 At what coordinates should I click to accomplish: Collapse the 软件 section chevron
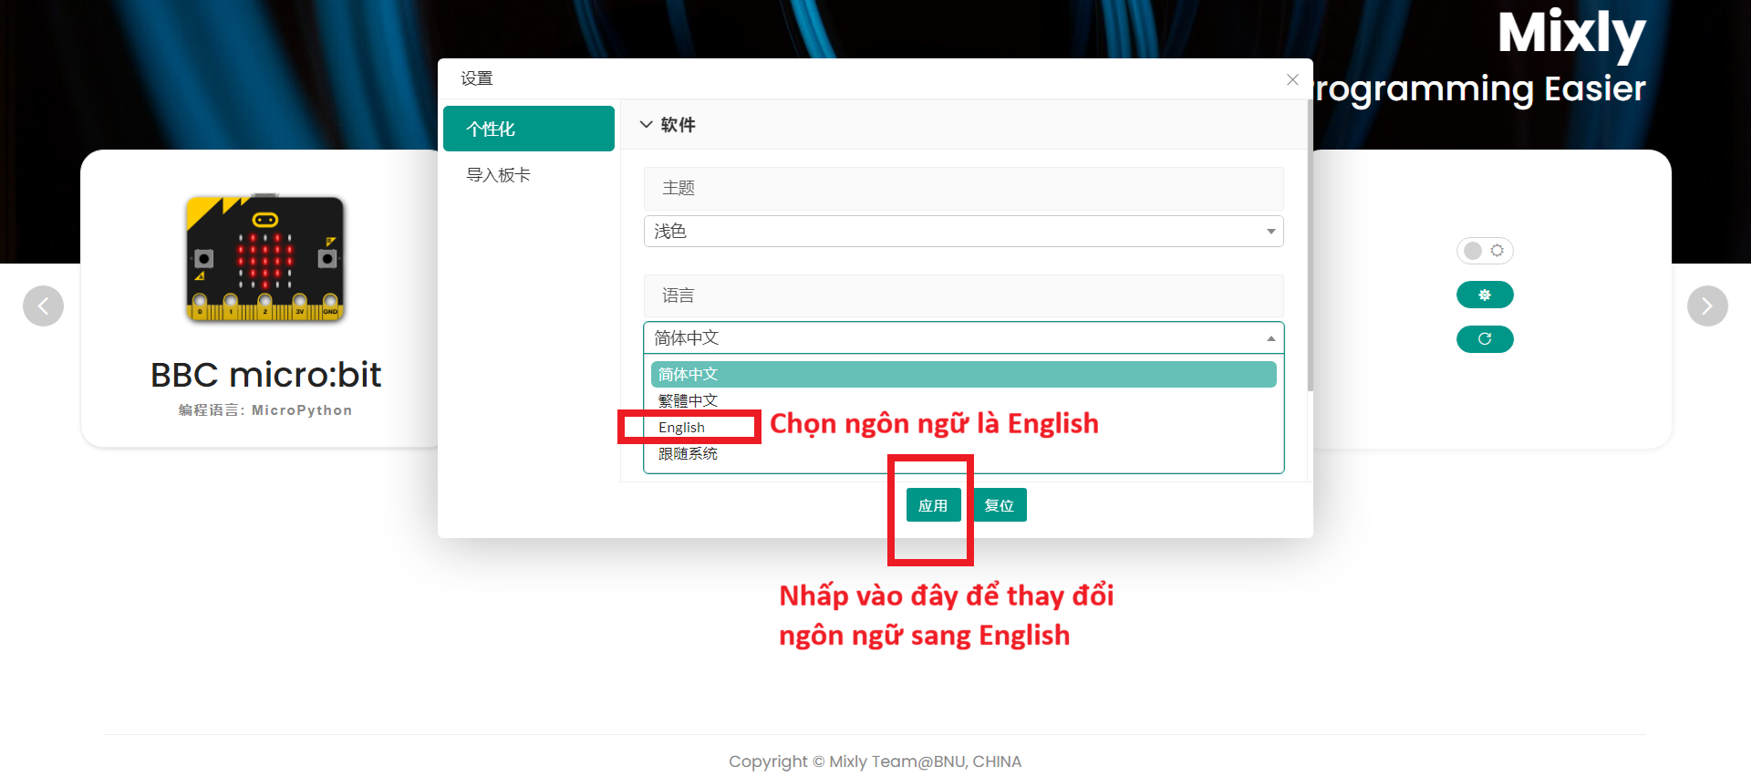point(647,125)
